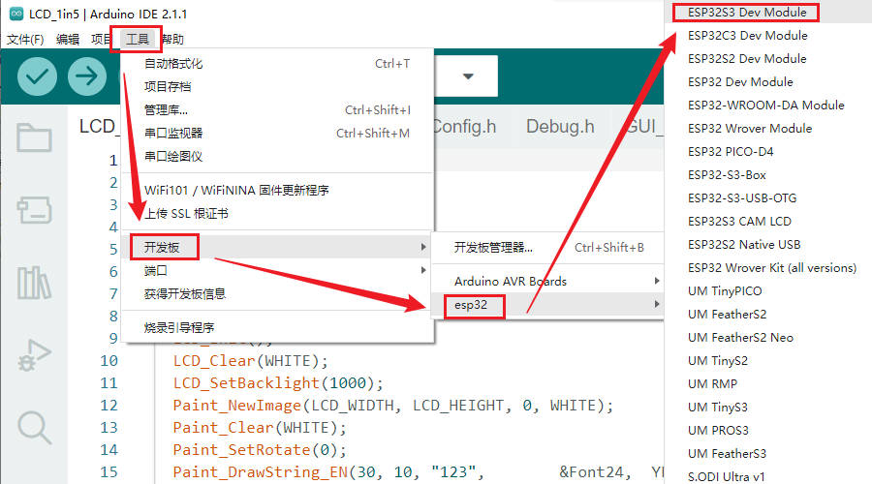Select 端口 menu entry

(277, 270)
